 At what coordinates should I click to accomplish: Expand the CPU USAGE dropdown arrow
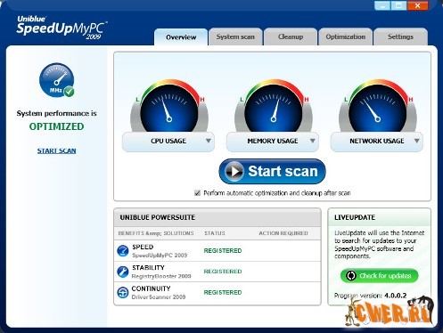(x=209, y=141)
